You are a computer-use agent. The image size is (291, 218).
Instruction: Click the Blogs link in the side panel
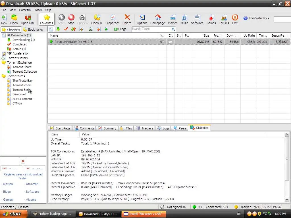(7, 192)
